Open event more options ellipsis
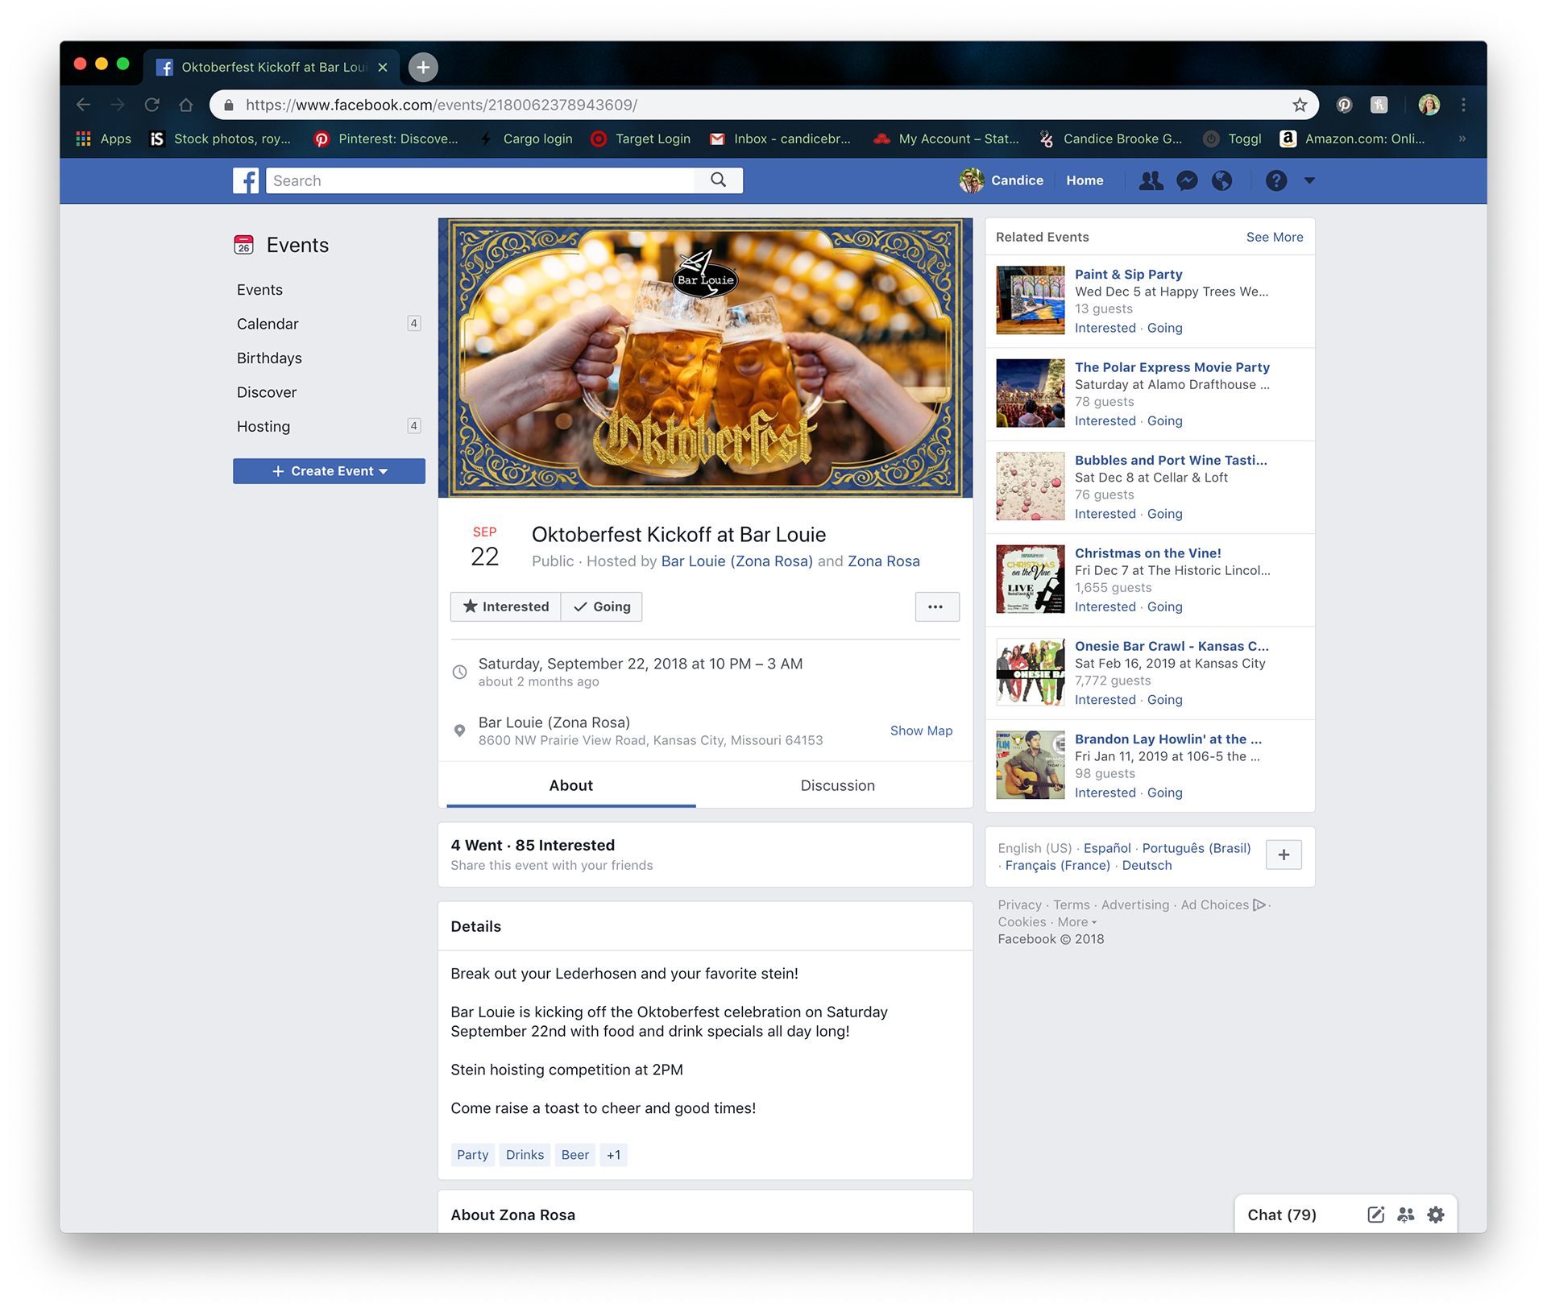The width and height of the screenshot is (1547, 1312). coord(937,606)
